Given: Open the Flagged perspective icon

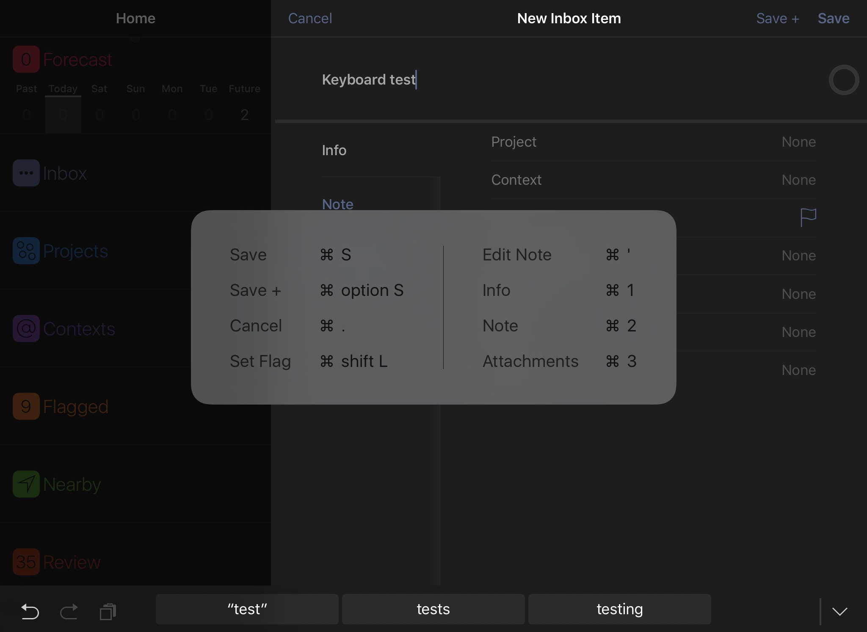Looking at the screenshot, I should click(x=26, y=406).
